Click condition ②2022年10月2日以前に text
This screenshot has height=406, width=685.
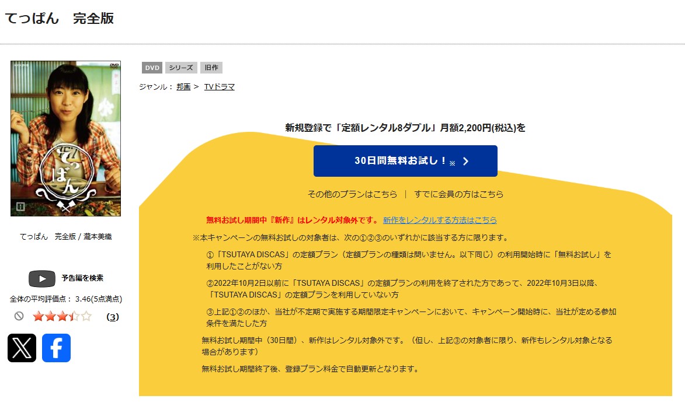(x=402, y=289)
